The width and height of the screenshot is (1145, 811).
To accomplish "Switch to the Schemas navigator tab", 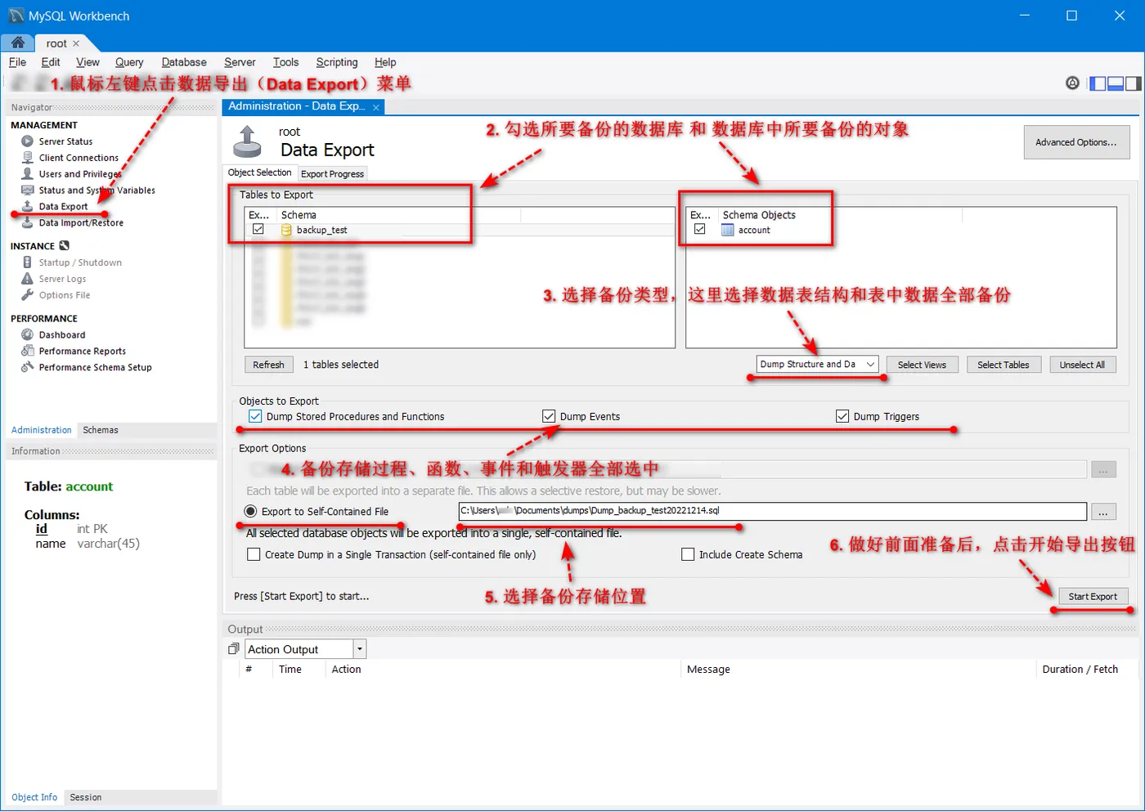I will (101, 430).
